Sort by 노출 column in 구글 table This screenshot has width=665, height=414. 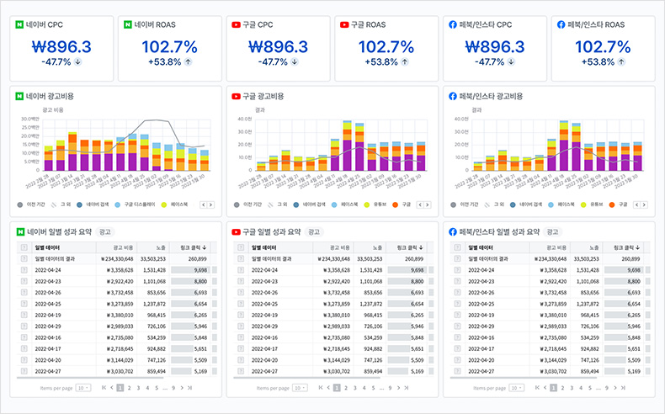[x=370, y=247]
